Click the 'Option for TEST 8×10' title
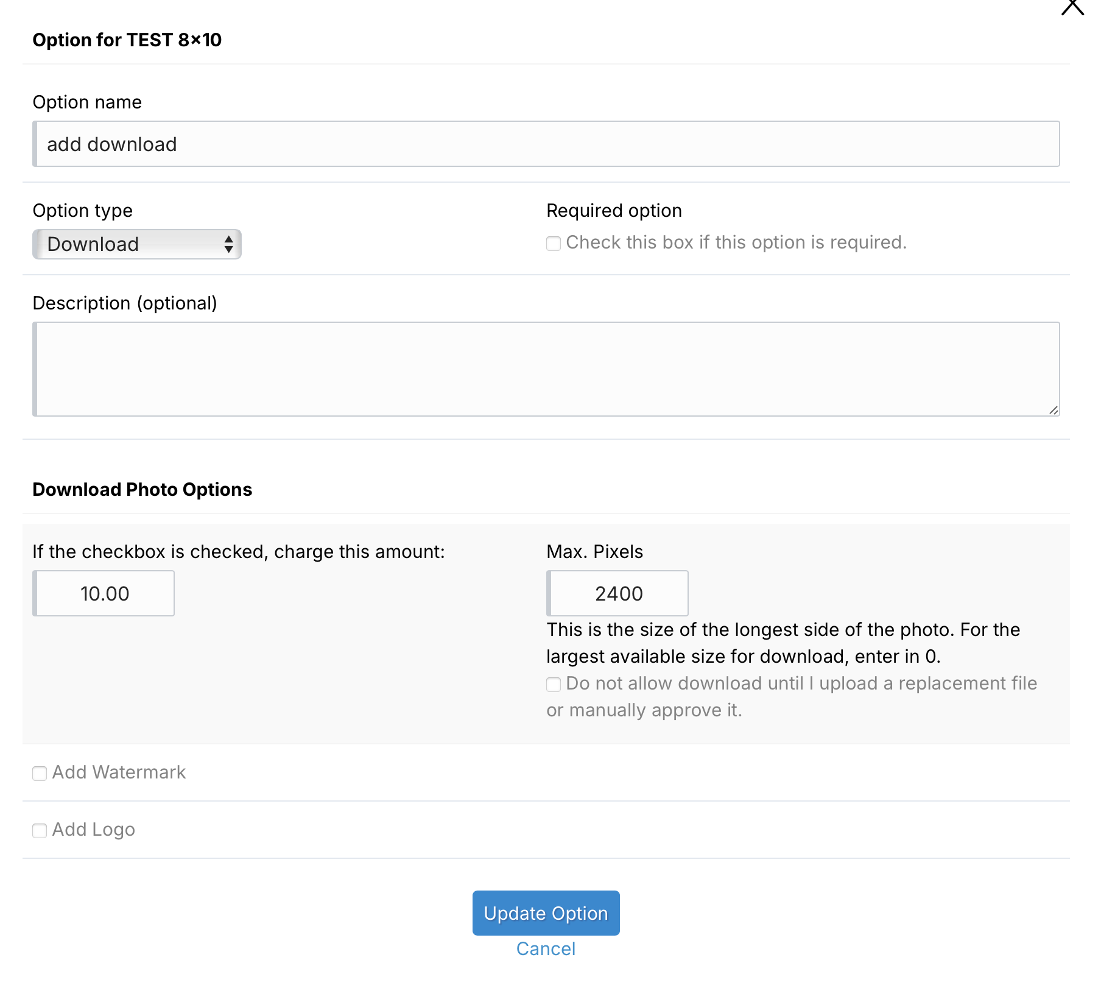The width and height of the screenshot is (1101, 988). (127, 40)
